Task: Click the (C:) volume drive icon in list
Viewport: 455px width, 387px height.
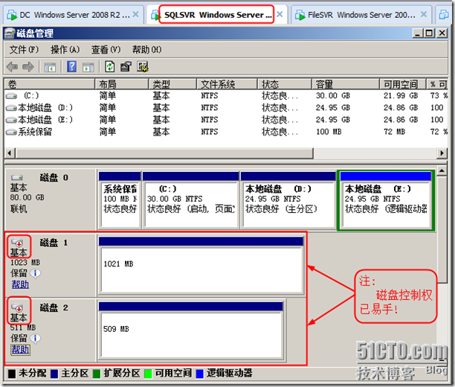Action: 12,95
